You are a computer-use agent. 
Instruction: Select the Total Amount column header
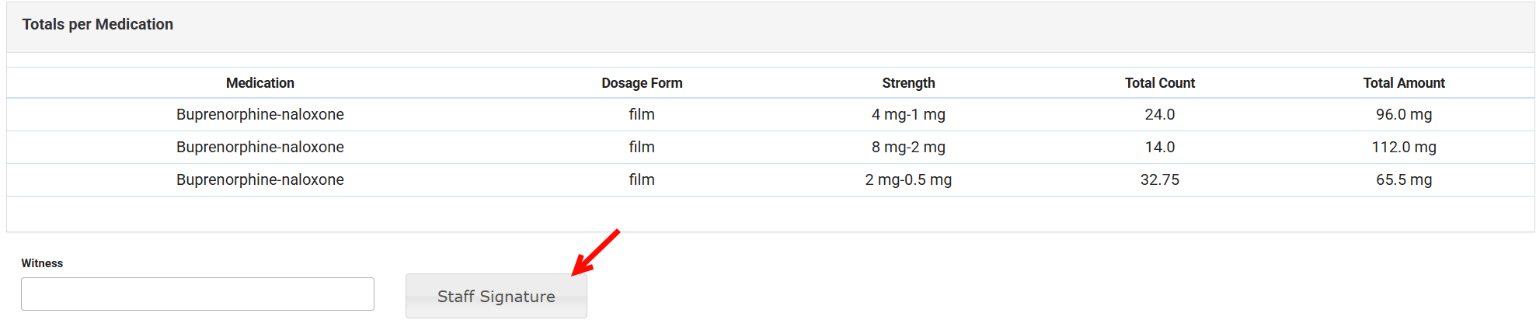click(1403, 83)
